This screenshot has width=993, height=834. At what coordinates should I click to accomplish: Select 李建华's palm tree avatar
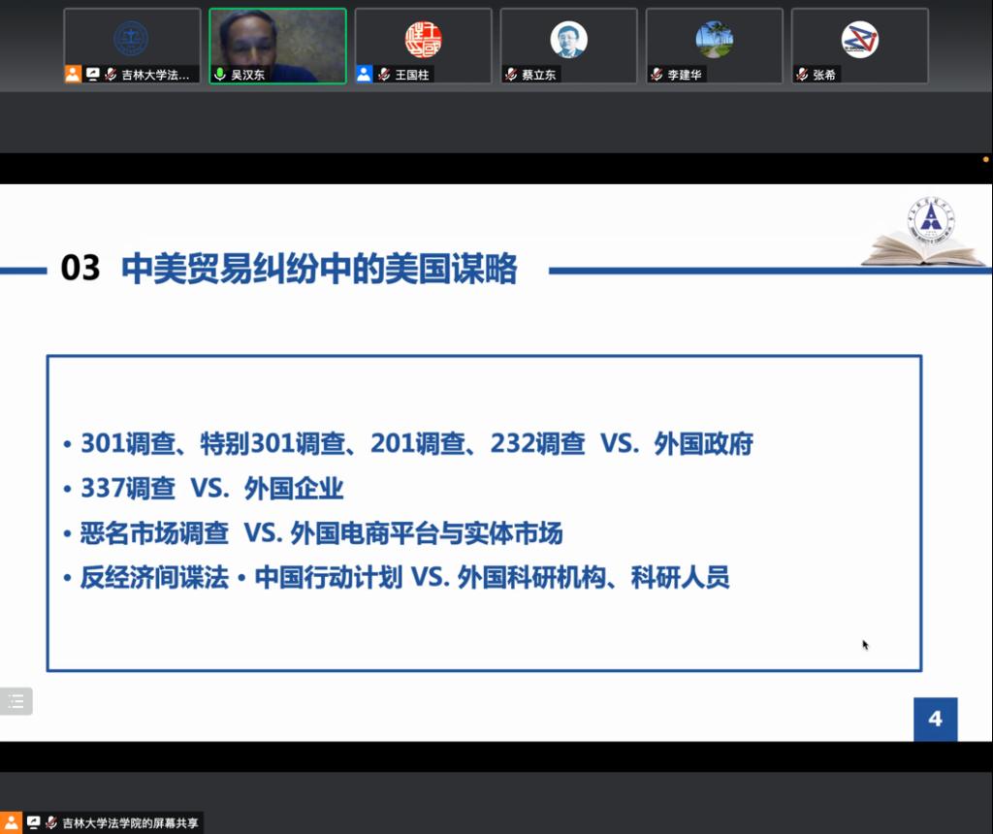(x=714, y=40)
